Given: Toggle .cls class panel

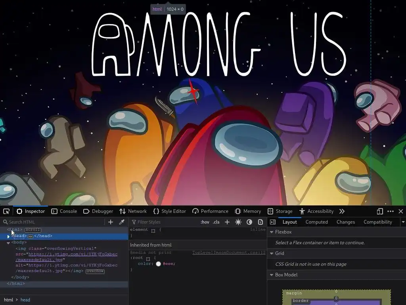Looking at the screenshot, I should click(x=216, y=222).
